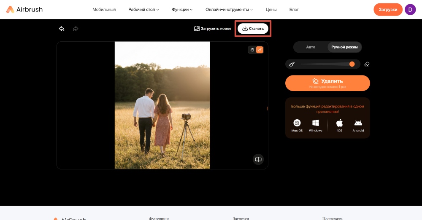422x220 pixels.
Task: Redo the edit with the forward arrow
Action: 76,29
